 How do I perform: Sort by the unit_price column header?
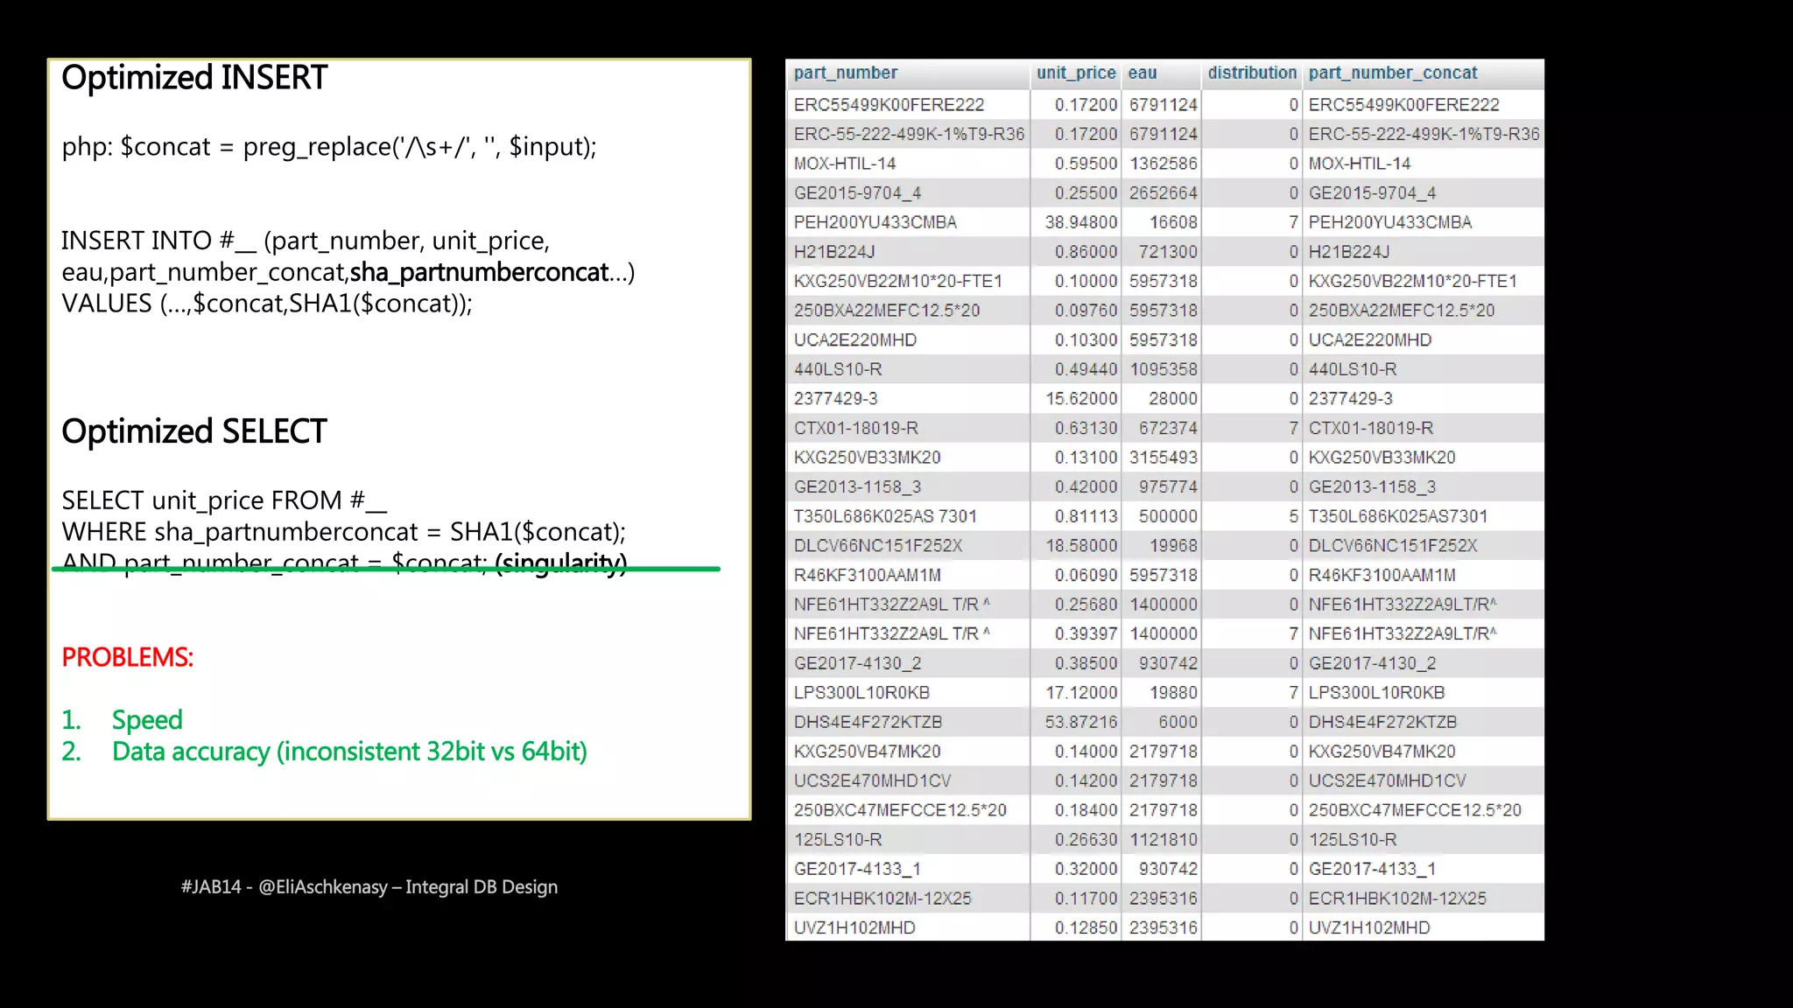[1075, 73]
